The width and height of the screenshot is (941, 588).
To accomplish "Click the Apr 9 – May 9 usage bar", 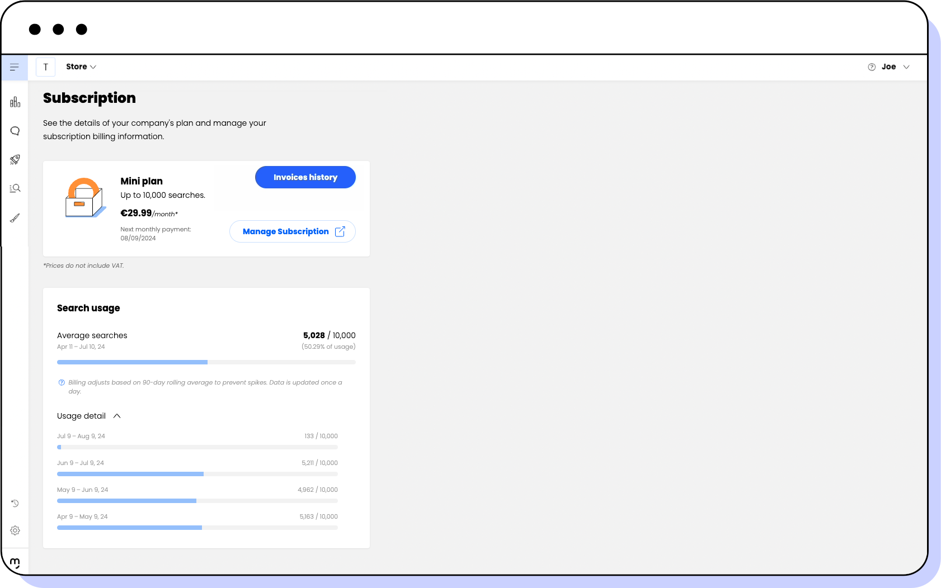I will (x=197, y=528).
